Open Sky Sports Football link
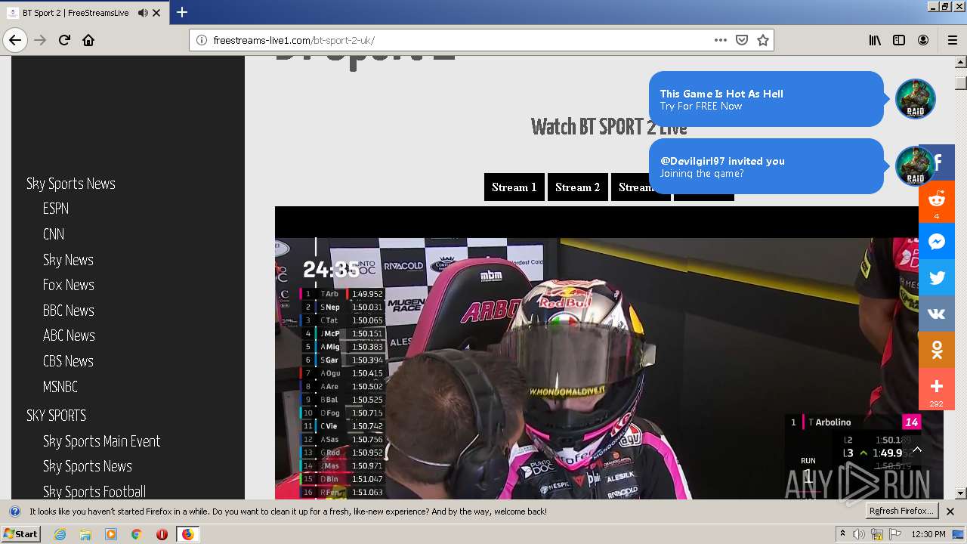The height and width of the screenshot is (544, 967). 94,492
